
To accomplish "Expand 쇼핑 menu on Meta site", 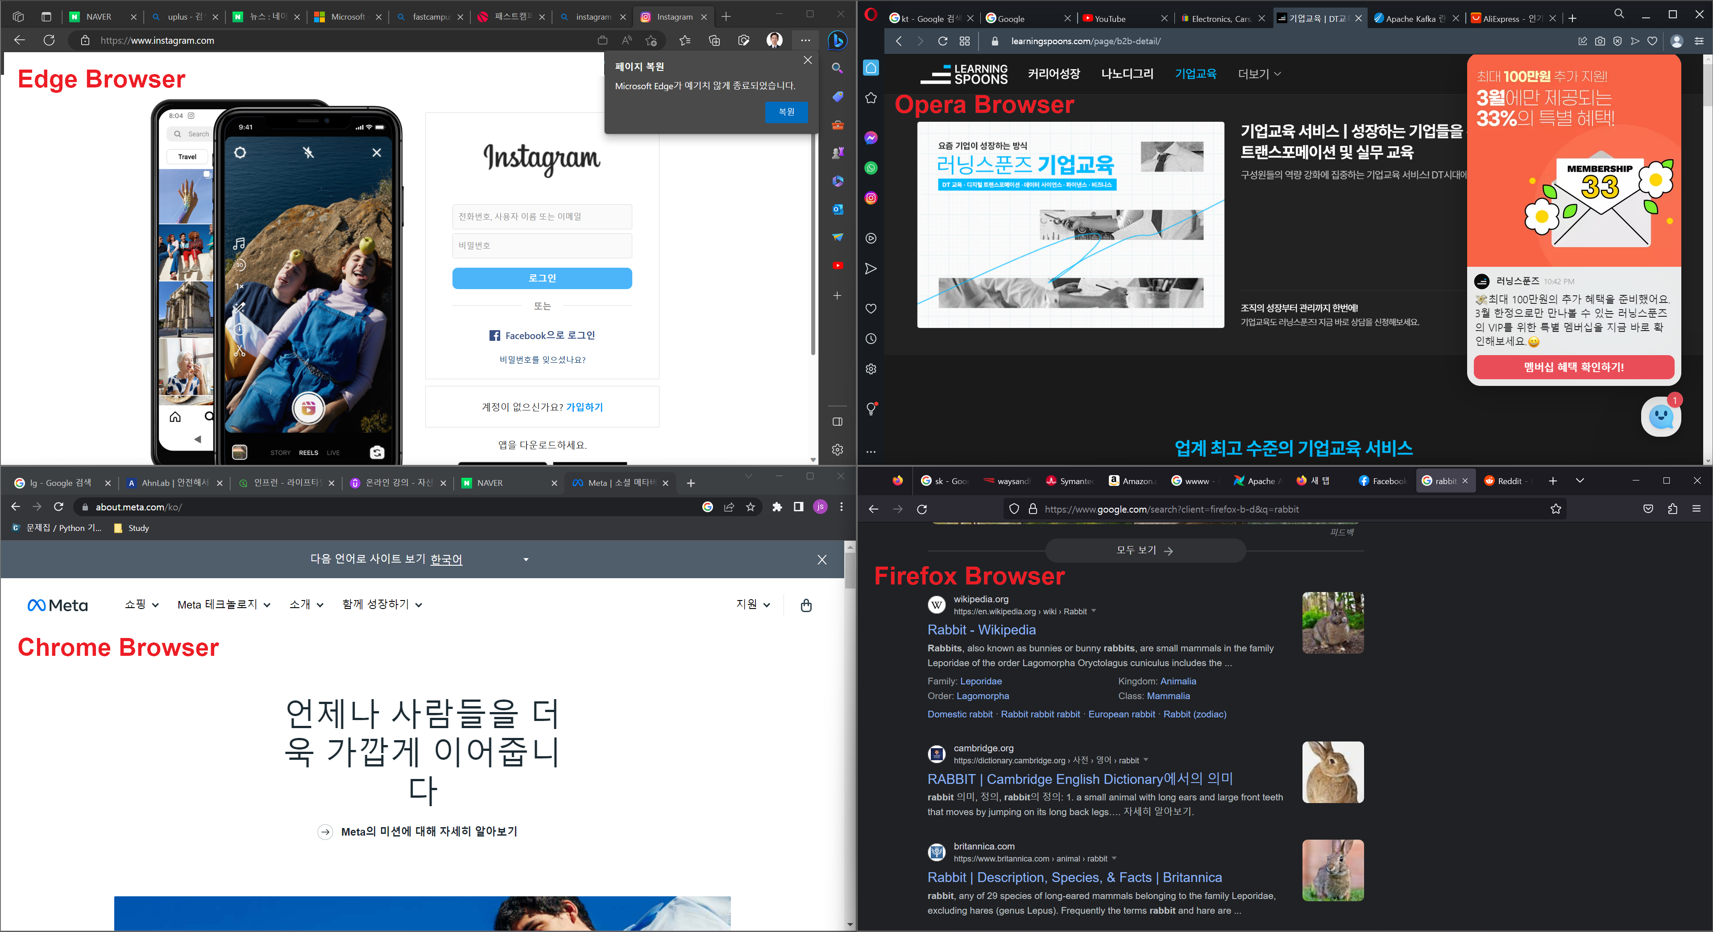I will point(141,604).
